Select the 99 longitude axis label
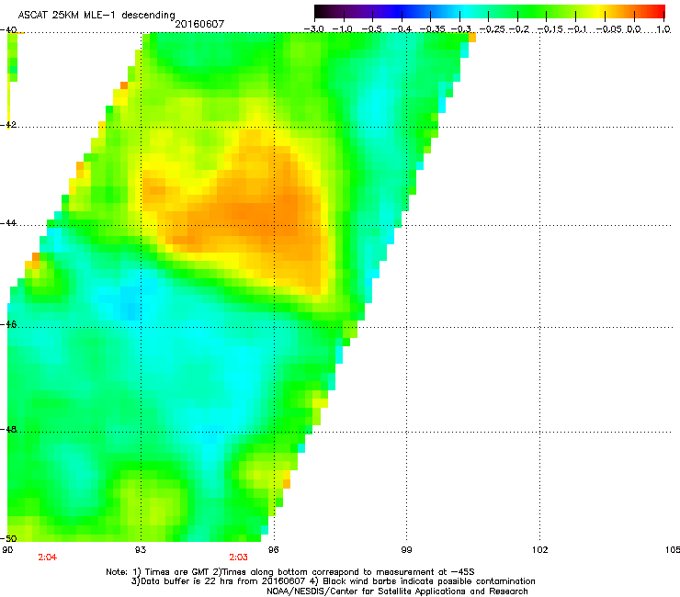Viewport: 680px width, 597px height. [x=406, y=550]
